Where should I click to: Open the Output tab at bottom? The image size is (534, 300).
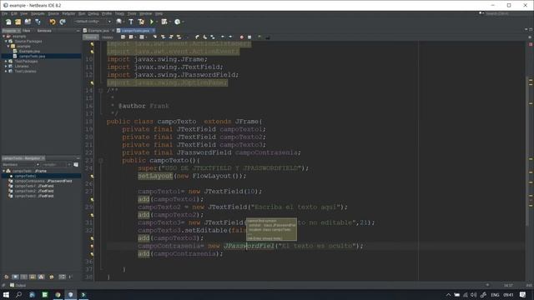click(x=18, y=285)
